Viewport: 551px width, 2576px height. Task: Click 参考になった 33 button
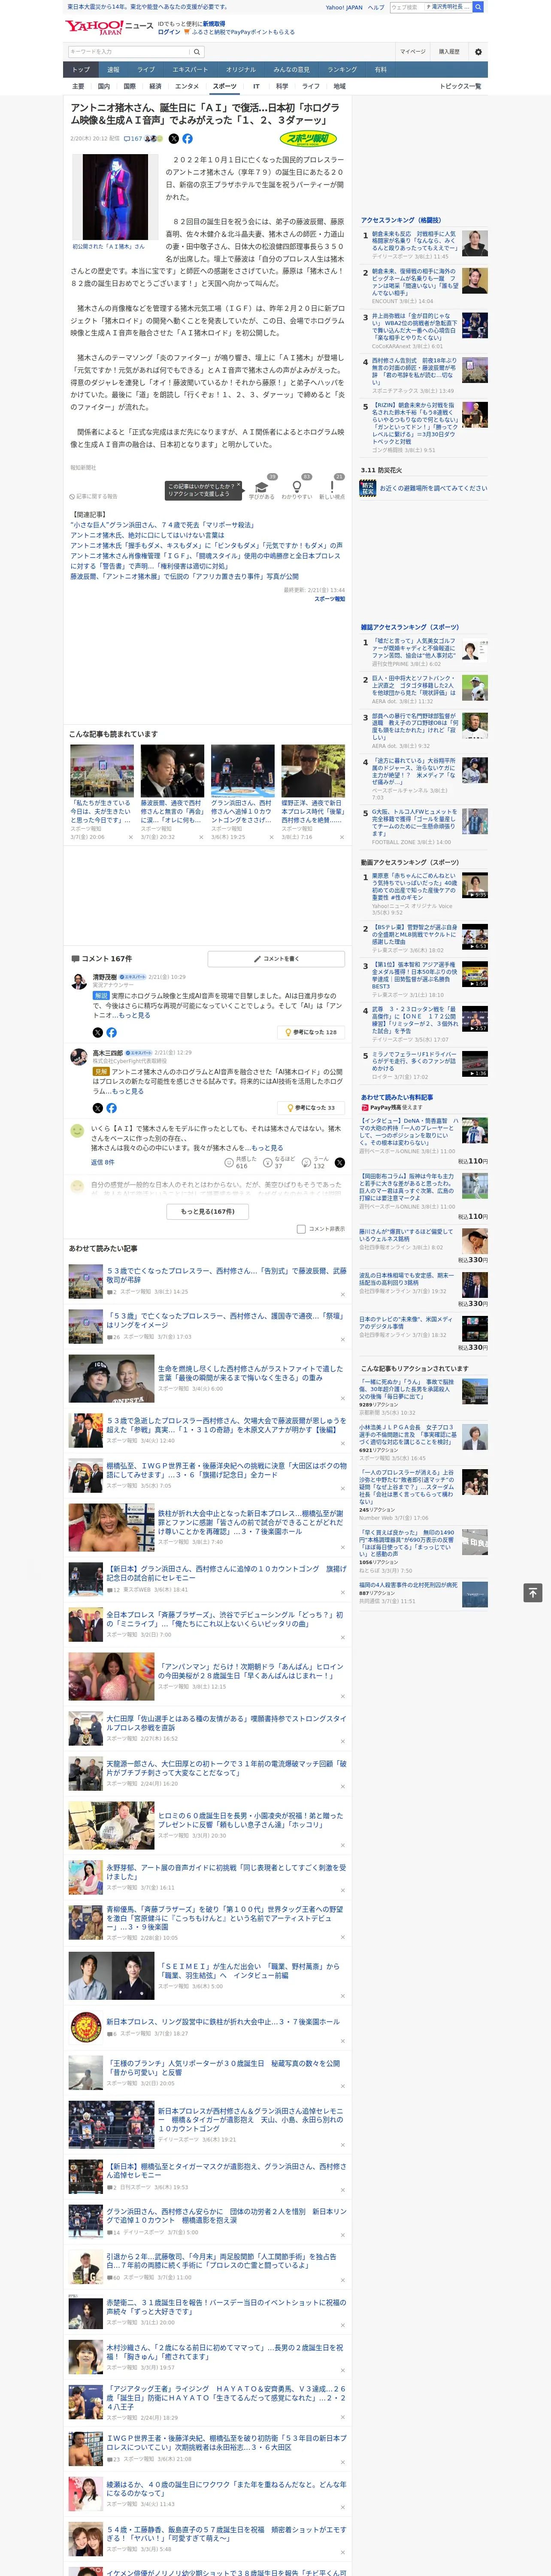point(312,1108)
